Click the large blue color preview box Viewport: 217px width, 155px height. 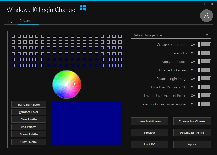click(86, 123)
